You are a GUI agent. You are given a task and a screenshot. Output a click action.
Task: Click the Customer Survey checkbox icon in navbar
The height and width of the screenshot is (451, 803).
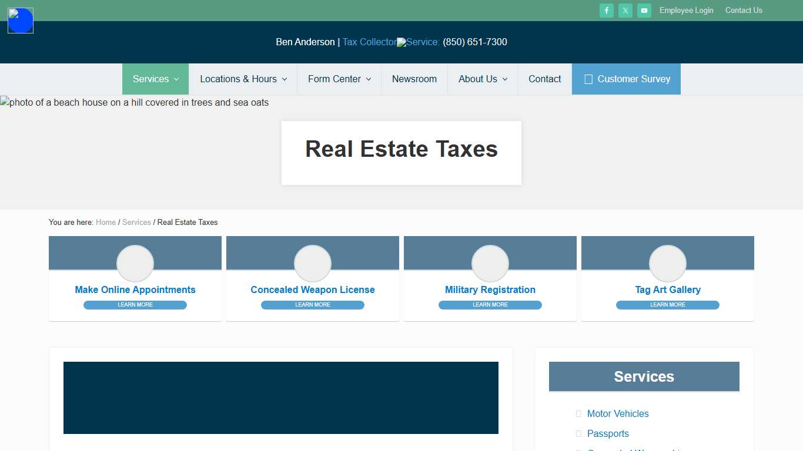click(x=588, y=79)
